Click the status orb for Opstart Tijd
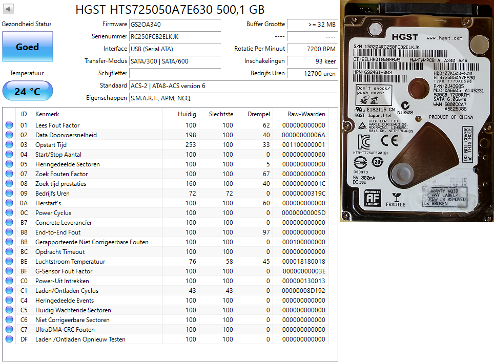494x363 pixels. point(9,144)
